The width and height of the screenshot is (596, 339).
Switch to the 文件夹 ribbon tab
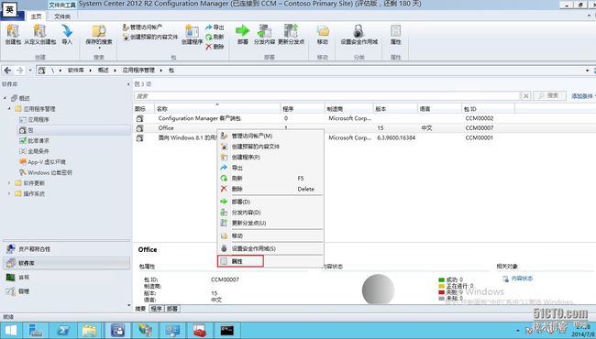(x=62, y=16)
